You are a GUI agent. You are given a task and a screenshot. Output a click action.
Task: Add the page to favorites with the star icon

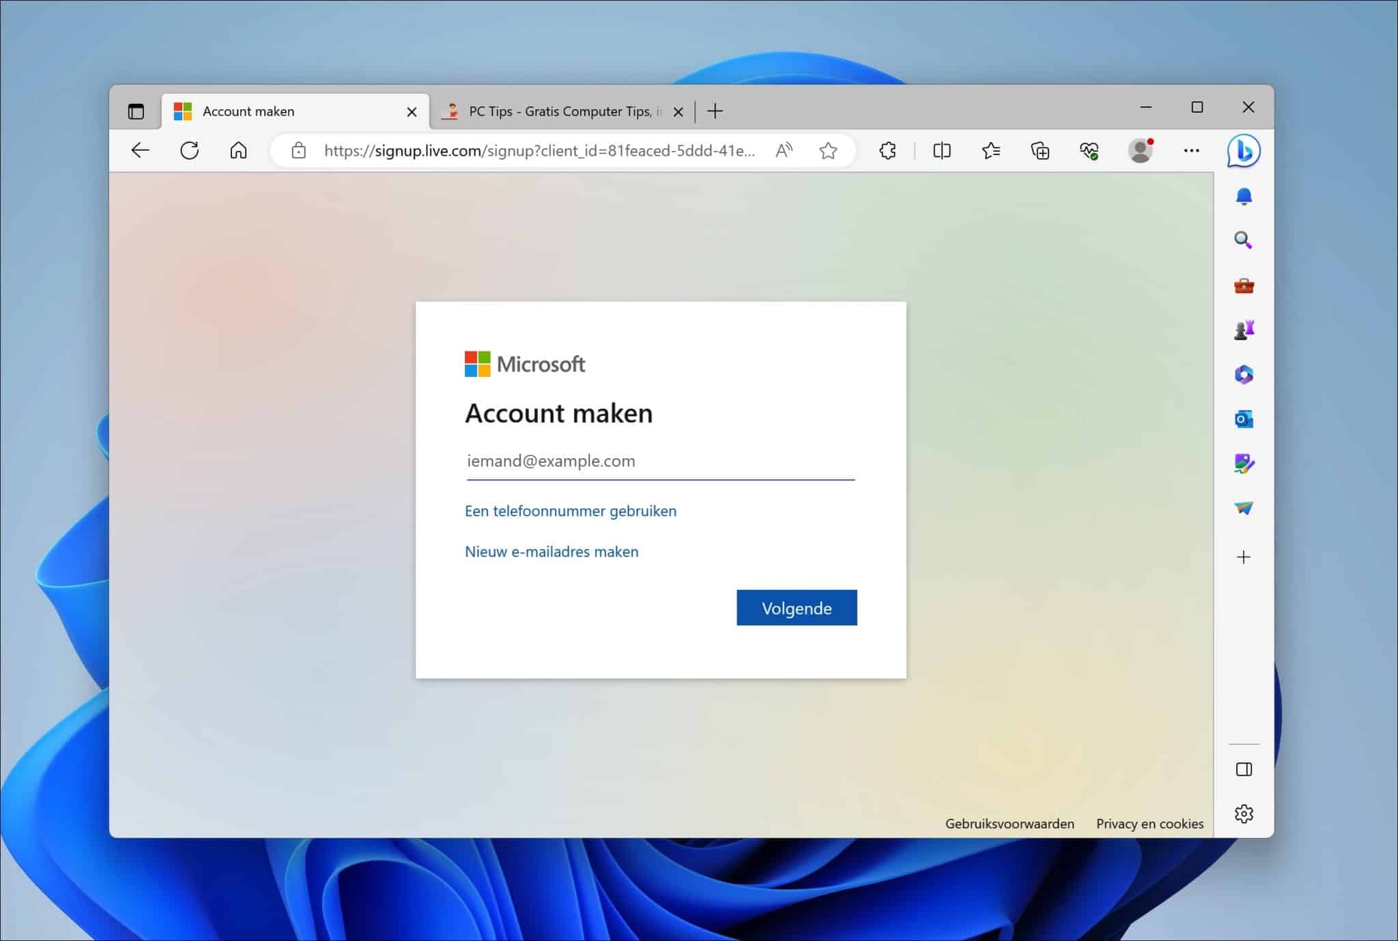tap(828, 150)
